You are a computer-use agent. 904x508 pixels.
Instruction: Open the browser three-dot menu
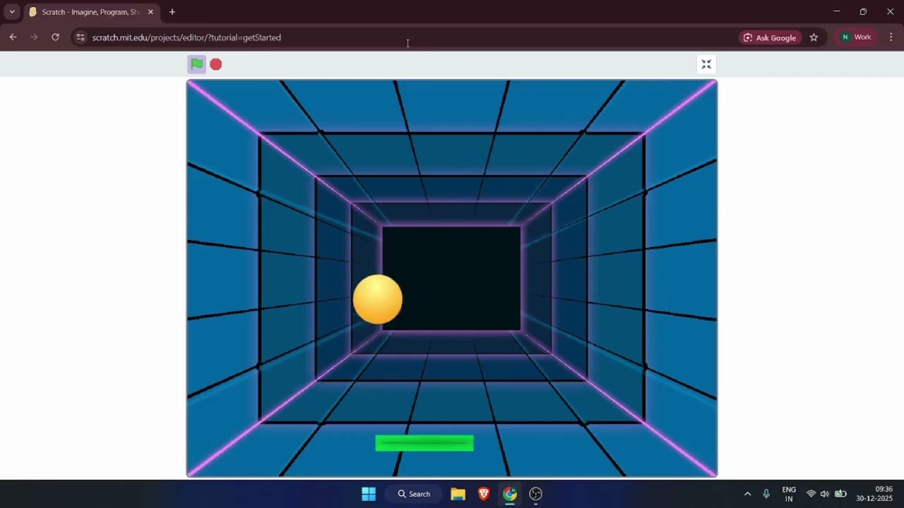(x=891, y=37)
